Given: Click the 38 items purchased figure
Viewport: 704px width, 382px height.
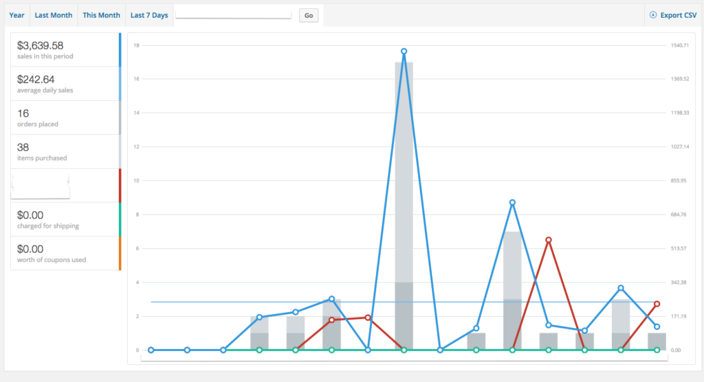Looking at the screenshot, I should [23, 147].
